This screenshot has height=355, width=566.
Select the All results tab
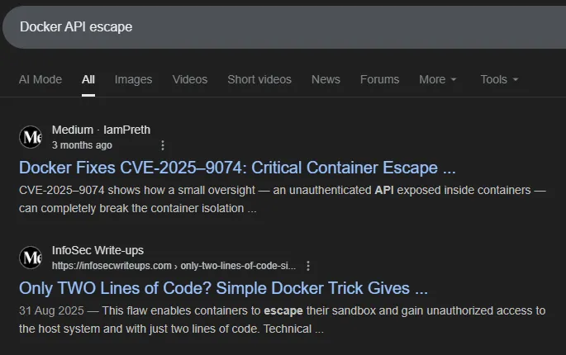tap(88, 79)
